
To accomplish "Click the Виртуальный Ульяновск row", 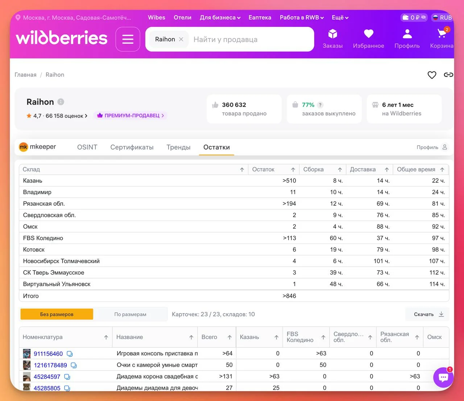I will tap(234, 284).
